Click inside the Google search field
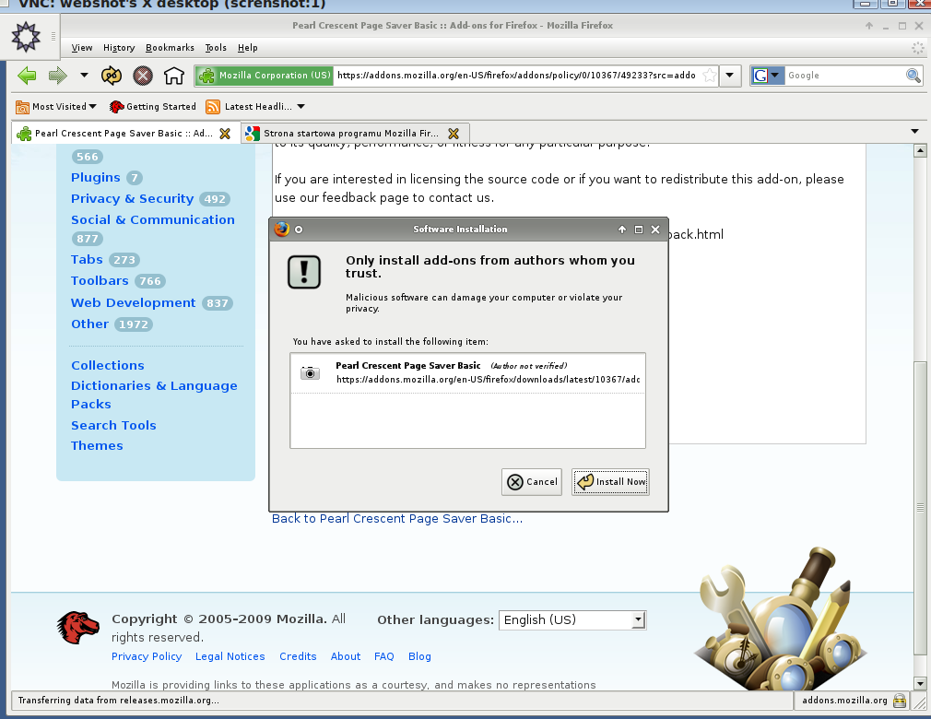This screenshot has width=931, height=719. coord(844,76)
